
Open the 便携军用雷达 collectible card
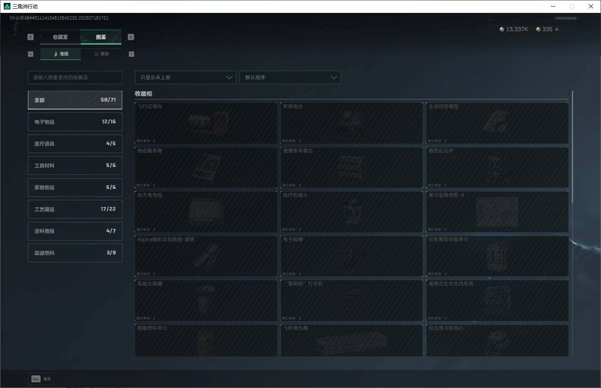[x=352, y=167]
